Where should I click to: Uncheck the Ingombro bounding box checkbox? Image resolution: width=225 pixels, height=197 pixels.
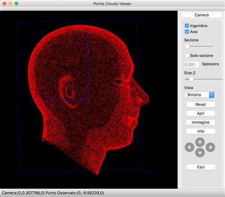[187, 26]
